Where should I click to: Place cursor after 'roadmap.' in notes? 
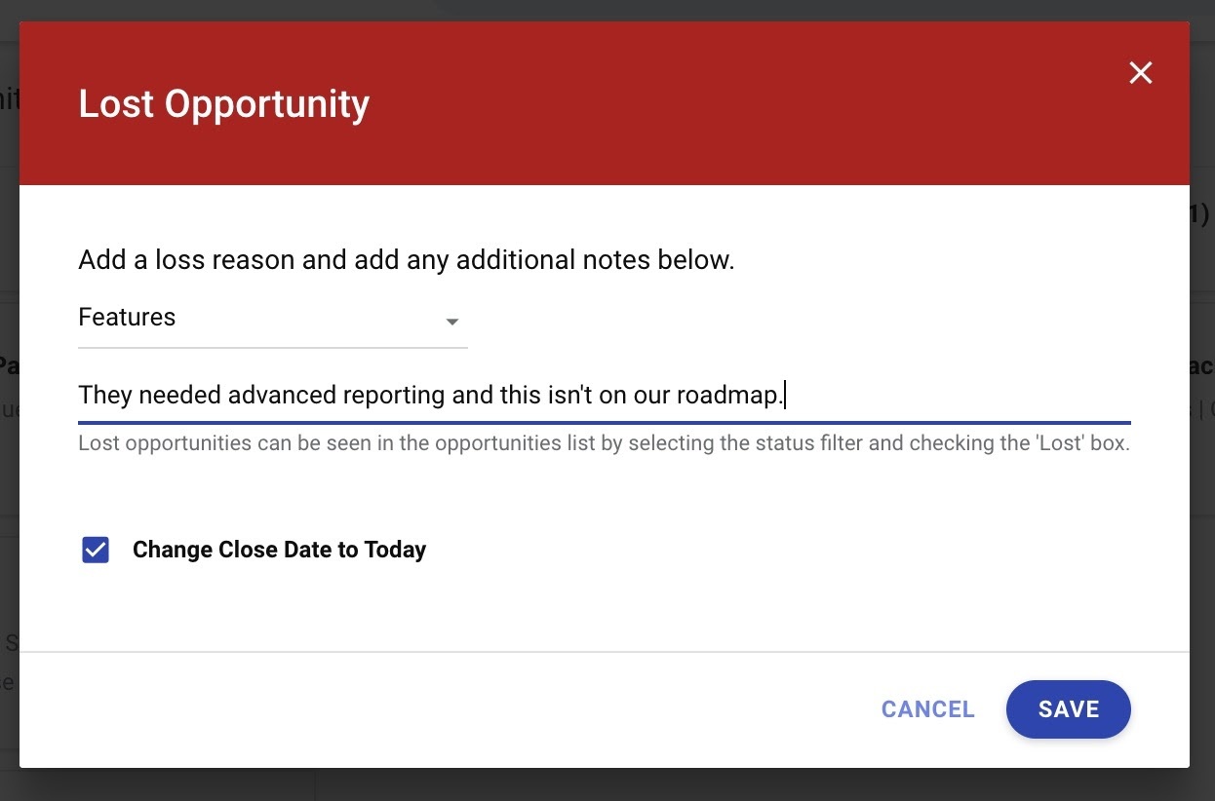(785, 396)
